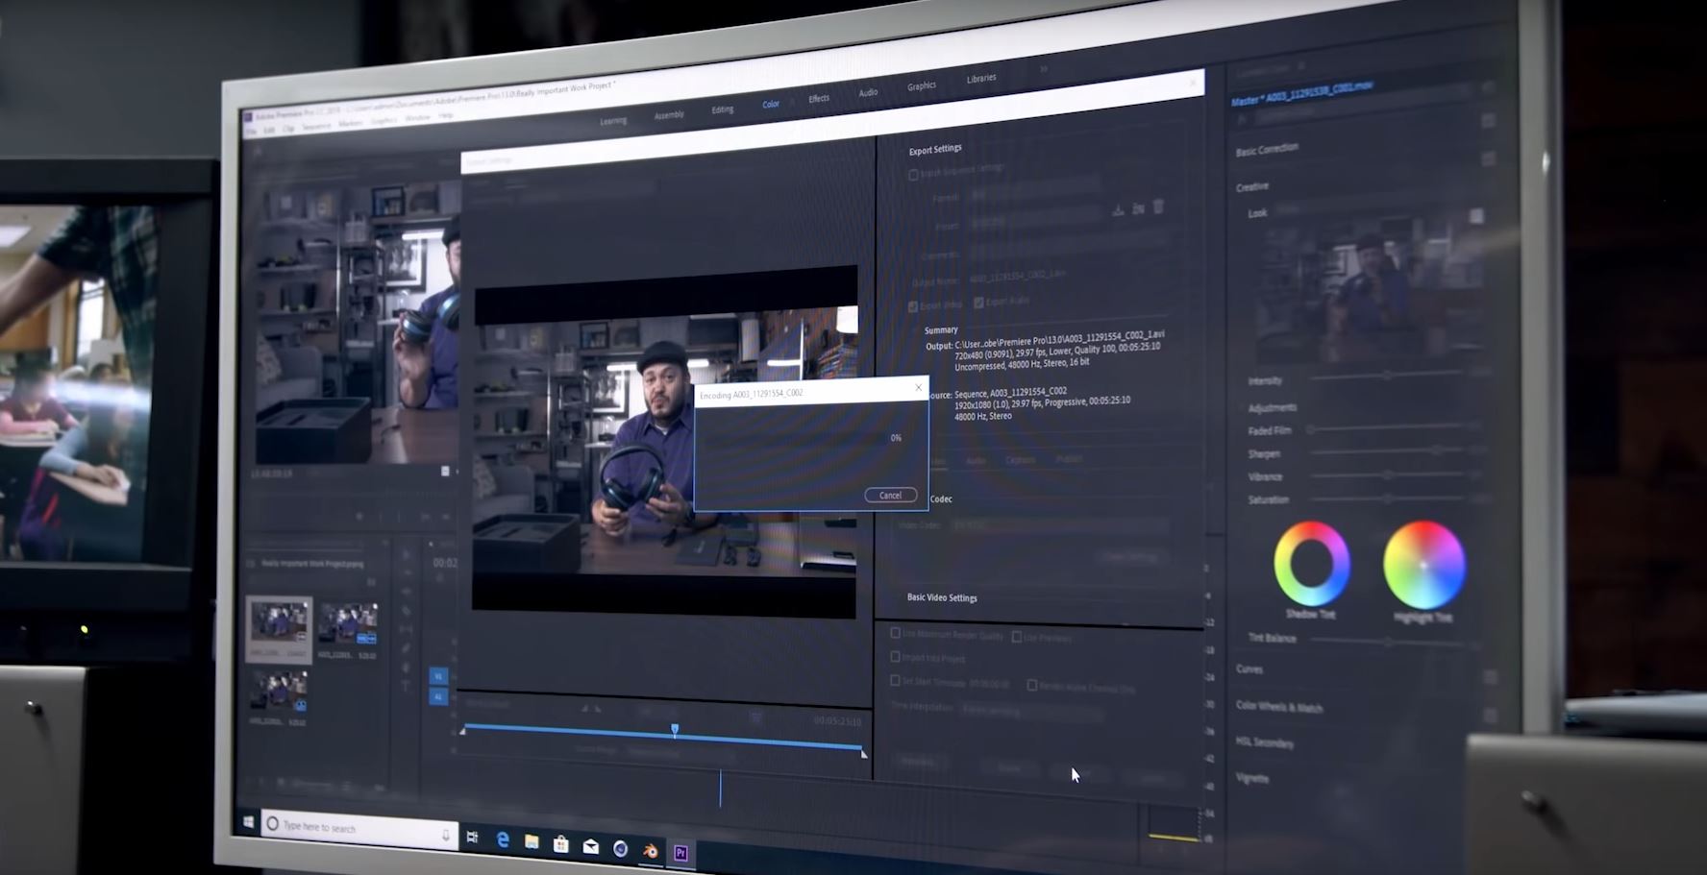Open the Time Interpolation dropdown
The image size is (1707, 875).
point(1030,710)
